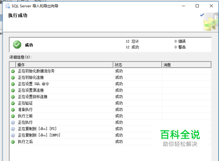Screen dimensions: 219x161
Task: Click the green status icon beside 正在初始化数据流任务
Action: pyautogui.click(x=13, y=71)
